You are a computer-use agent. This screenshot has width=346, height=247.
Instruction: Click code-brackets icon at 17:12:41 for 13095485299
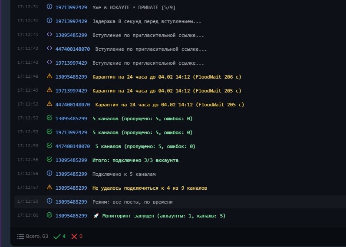pyautogui.click(x=49, y=34)
